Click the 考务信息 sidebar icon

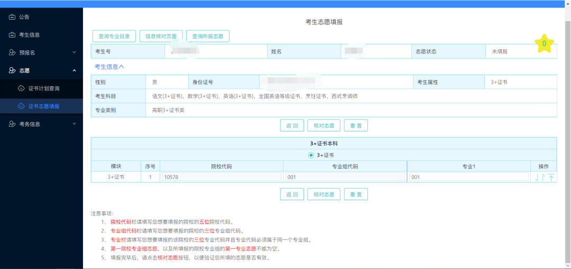tap(12, 124)
